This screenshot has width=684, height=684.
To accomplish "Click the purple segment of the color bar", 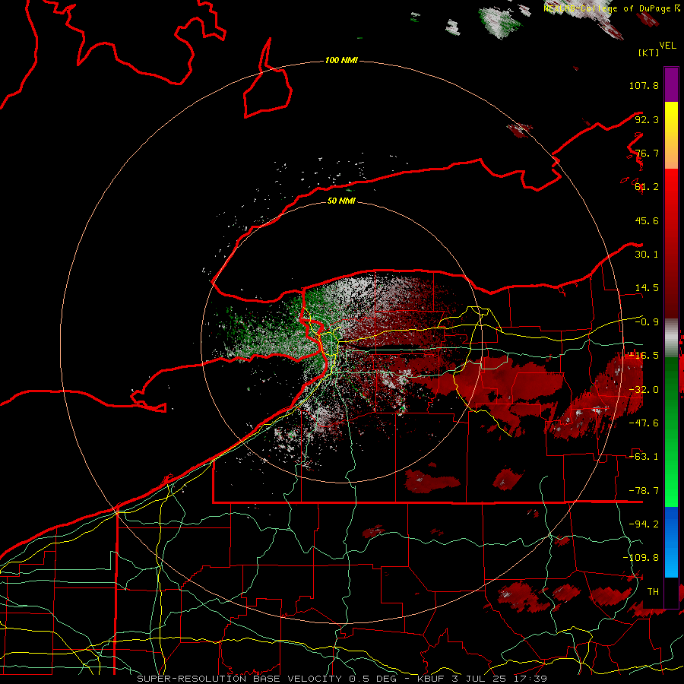I will point(671,84).
